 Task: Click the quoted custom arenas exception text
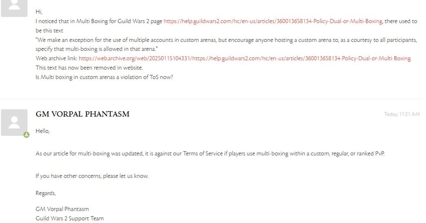tap(226, 44)
